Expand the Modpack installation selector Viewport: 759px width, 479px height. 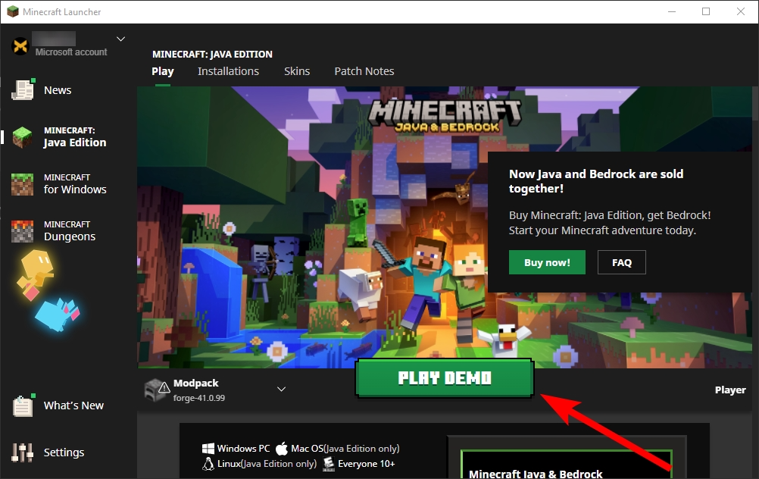(x=281, y=389)
